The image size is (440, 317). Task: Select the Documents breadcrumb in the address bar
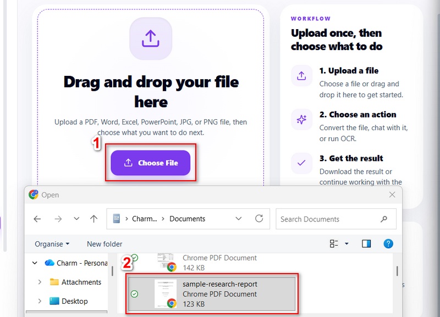tap(187, 219)
